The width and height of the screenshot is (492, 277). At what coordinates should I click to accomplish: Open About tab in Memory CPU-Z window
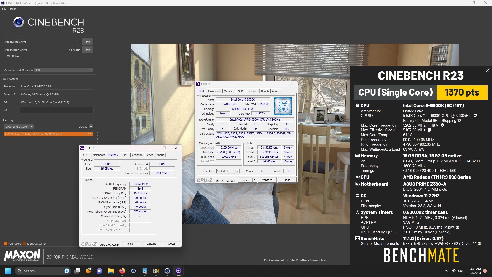click(x=160, y=155)
